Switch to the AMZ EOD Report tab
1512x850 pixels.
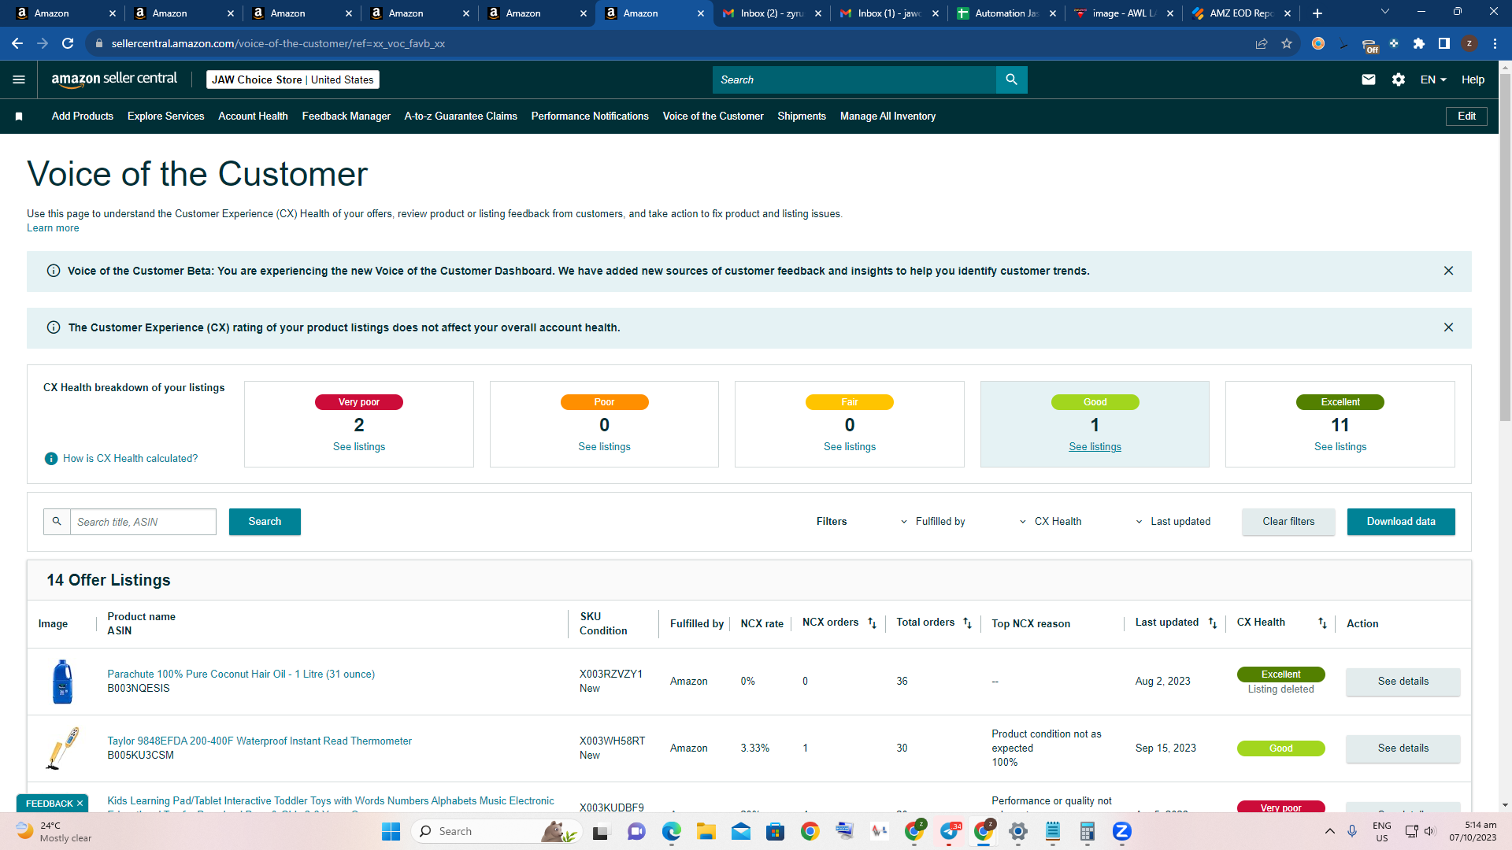point(1241,13)
